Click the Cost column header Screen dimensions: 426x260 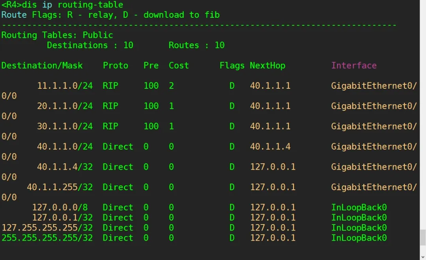click(179, 65)
